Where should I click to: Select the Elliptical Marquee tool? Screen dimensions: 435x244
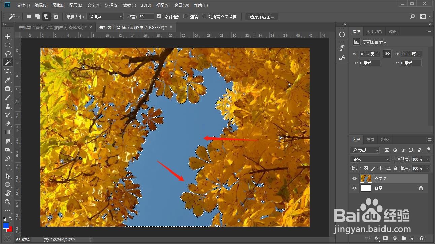point(7,45)
